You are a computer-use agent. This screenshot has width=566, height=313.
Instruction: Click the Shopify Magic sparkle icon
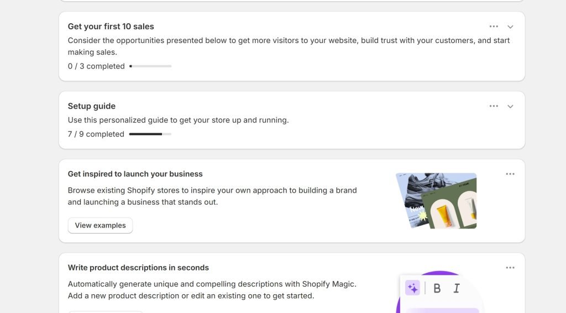[412, 288]
